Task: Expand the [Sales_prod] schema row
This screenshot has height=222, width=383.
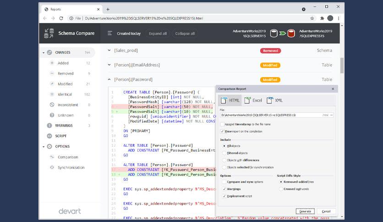Action: point(109,50)
